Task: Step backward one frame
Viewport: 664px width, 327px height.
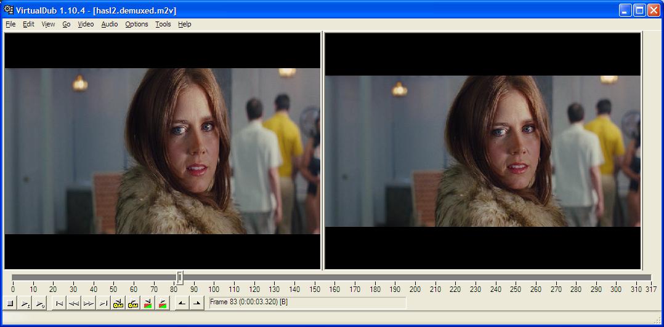Action: (x=74, y=304)
